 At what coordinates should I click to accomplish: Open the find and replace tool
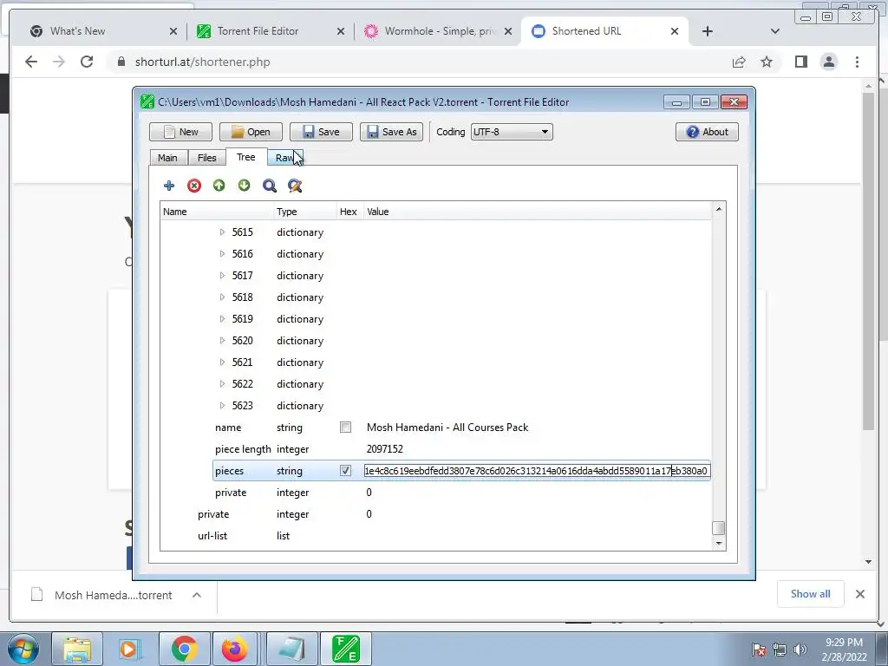295,186
